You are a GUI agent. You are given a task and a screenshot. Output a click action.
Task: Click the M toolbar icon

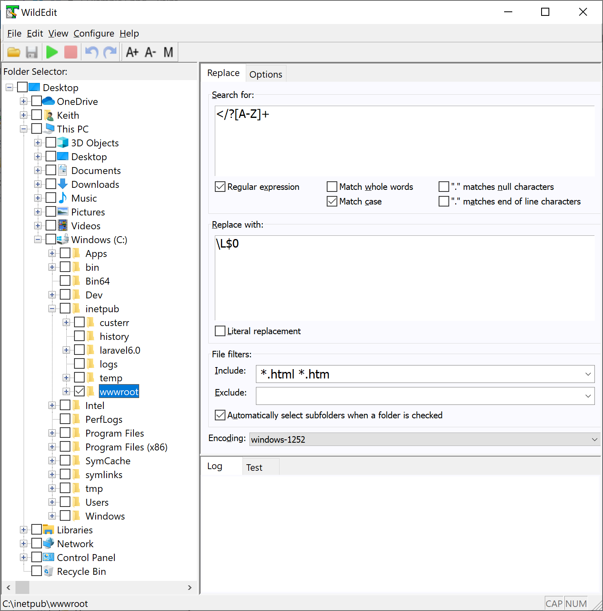[x=168, y=52]
